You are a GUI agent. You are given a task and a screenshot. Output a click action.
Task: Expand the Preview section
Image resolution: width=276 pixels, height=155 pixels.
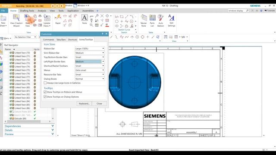click(29, 134)
